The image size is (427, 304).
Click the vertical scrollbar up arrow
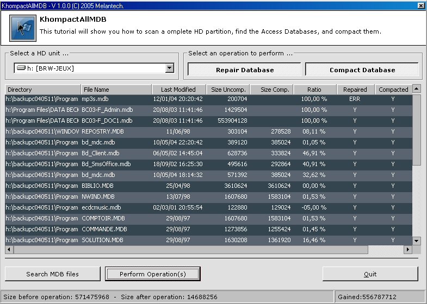[x=417, y=88]
